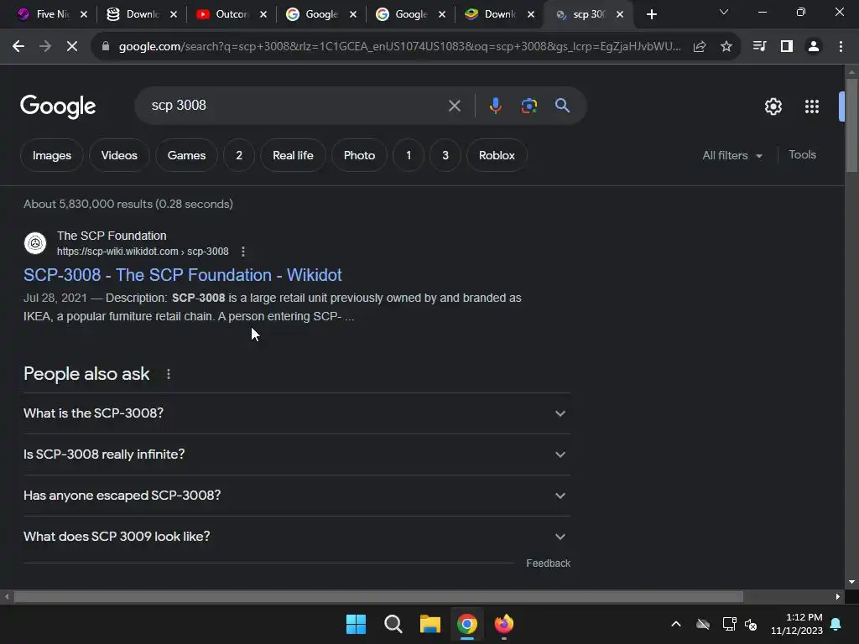
Task: Open the Chrome profile menu
Action: click(814, 47)
